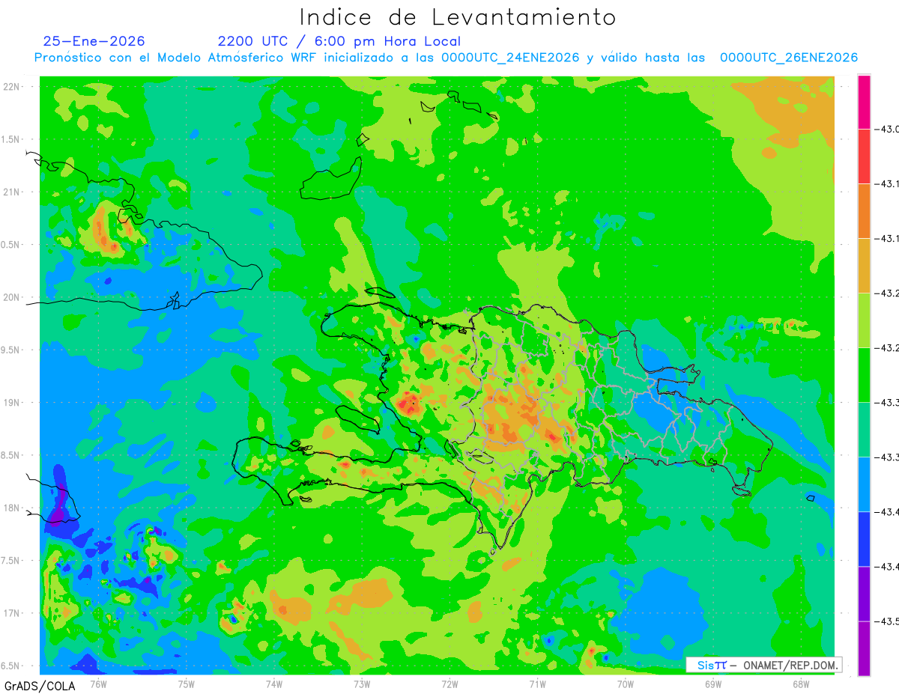899x694 pixels.
Task: Pick the bottom purple-magenta legend swatch
Action: tap(864, 648)
